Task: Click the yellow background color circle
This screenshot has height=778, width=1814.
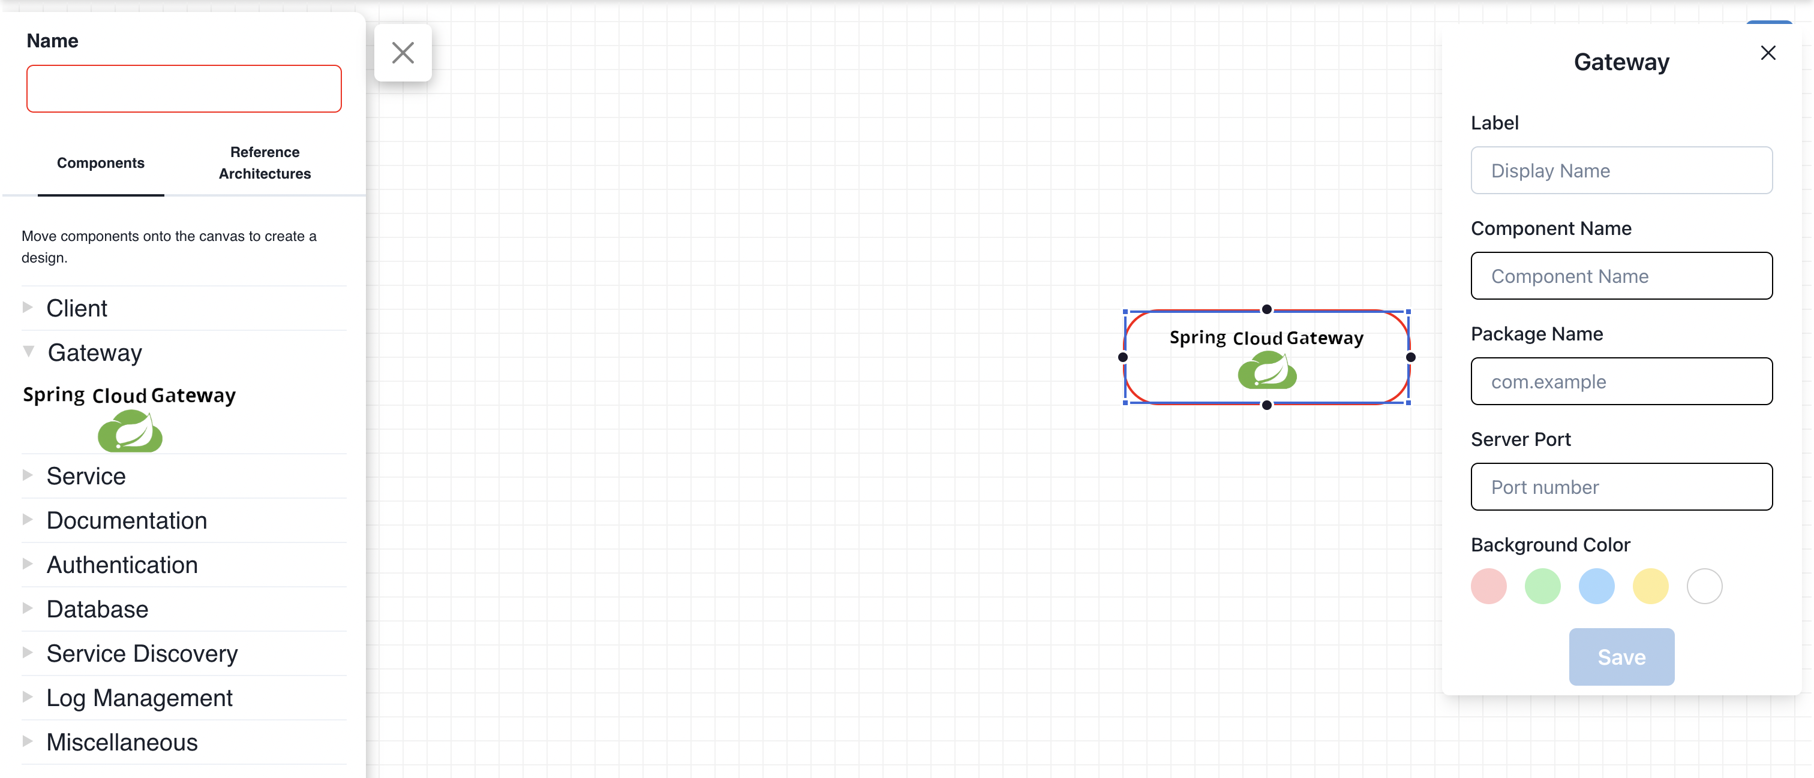Action: point(1648,585)
